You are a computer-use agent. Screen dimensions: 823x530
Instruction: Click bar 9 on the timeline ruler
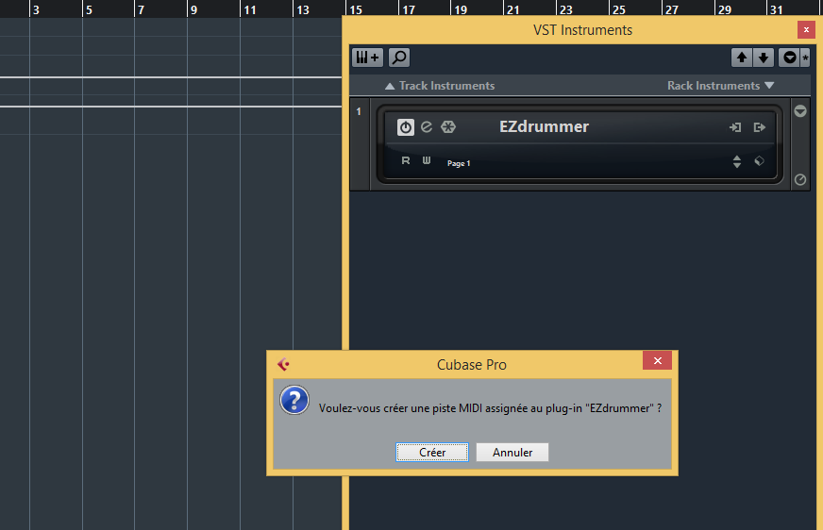[x=193, y=9]
